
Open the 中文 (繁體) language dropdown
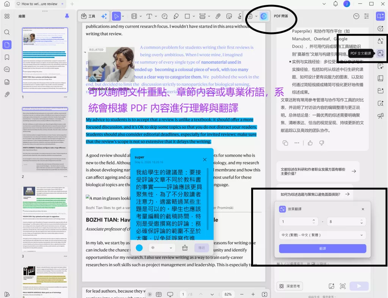pos(322,235)
